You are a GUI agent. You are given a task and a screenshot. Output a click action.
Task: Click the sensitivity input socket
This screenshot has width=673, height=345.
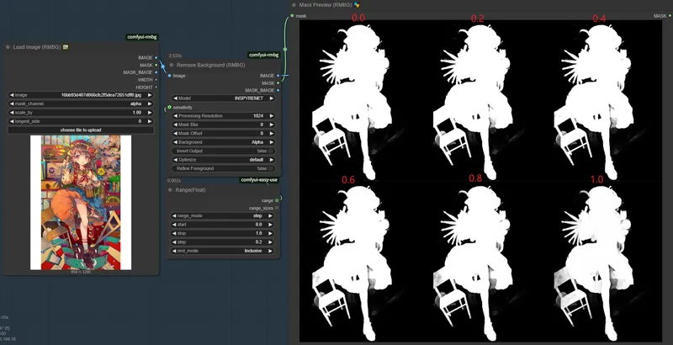(x=169, y=107)
